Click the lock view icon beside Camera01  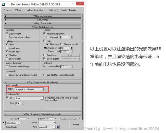58,127
